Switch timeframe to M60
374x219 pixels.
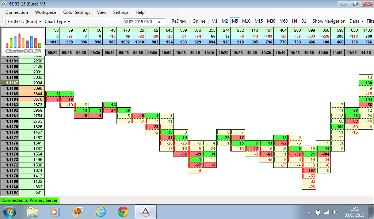tap(283, 21)
